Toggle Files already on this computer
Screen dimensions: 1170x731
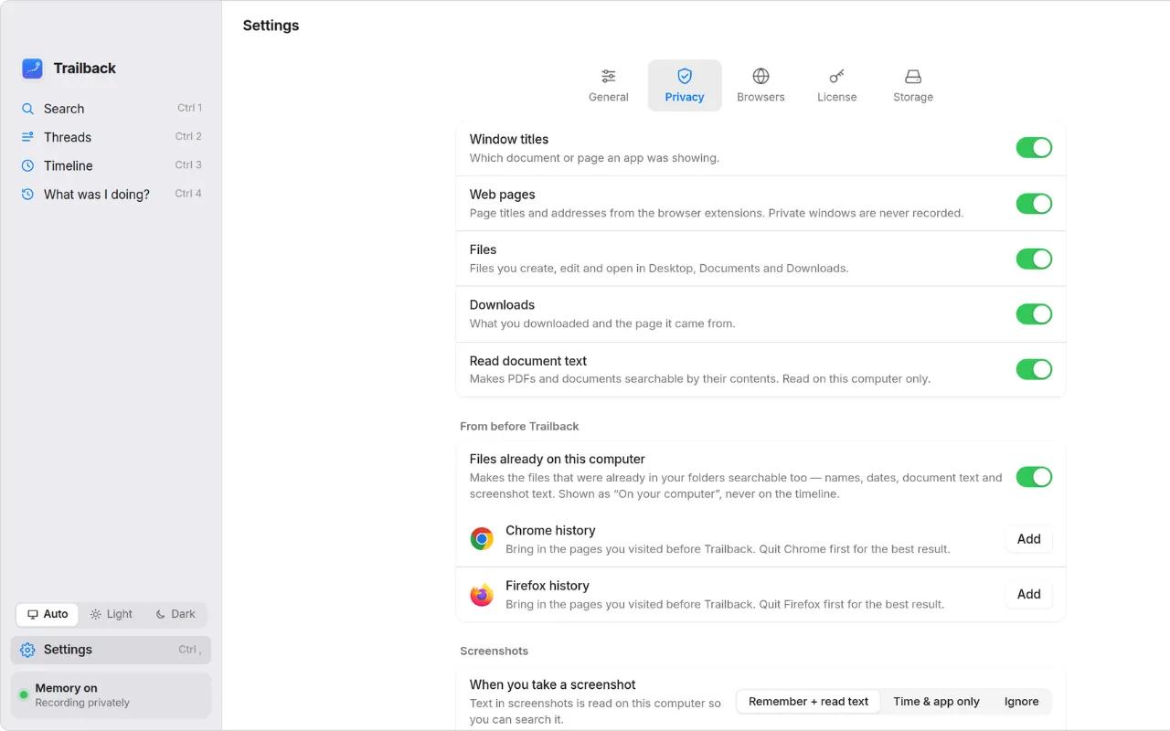(1034, 477)
